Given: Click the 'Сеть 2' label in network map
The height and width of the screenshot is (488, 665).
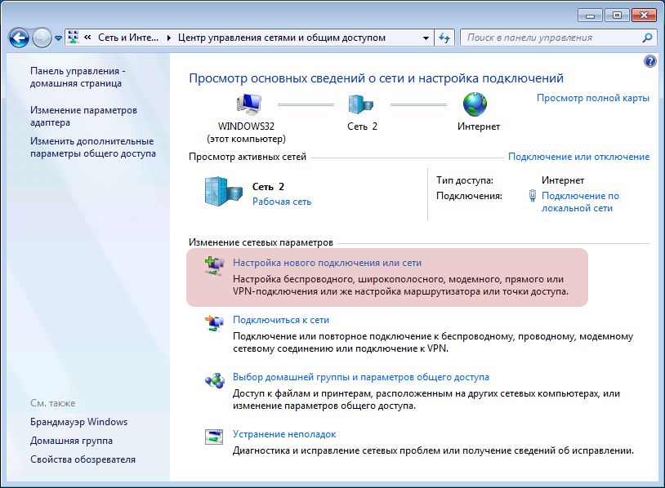Looking at the screenshot, I should (x=362, y=126).
